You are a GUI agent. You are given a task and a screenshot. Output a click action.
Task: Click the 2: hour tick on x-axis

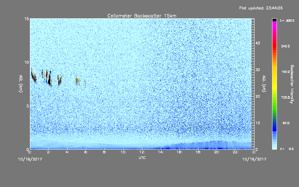pos(49,152)
